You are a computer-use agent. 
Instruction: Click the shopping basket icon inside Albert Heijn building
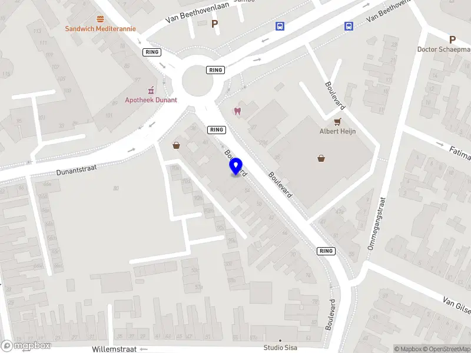click(x=321, y=158)
